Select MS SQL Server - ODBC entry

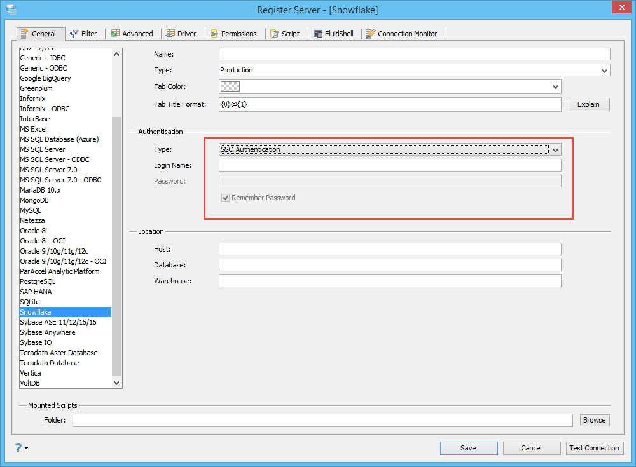pos(66,159)
